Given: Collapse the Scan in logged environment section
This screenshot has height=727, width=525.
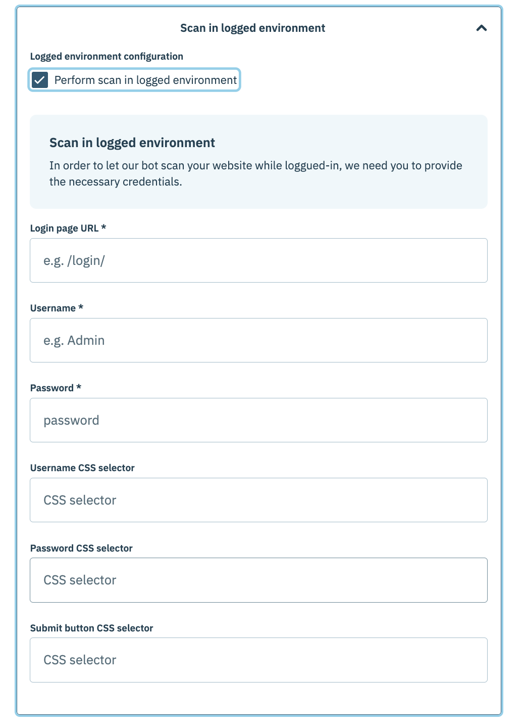Looking at the screenshot, I should click(x=482, y=28).
